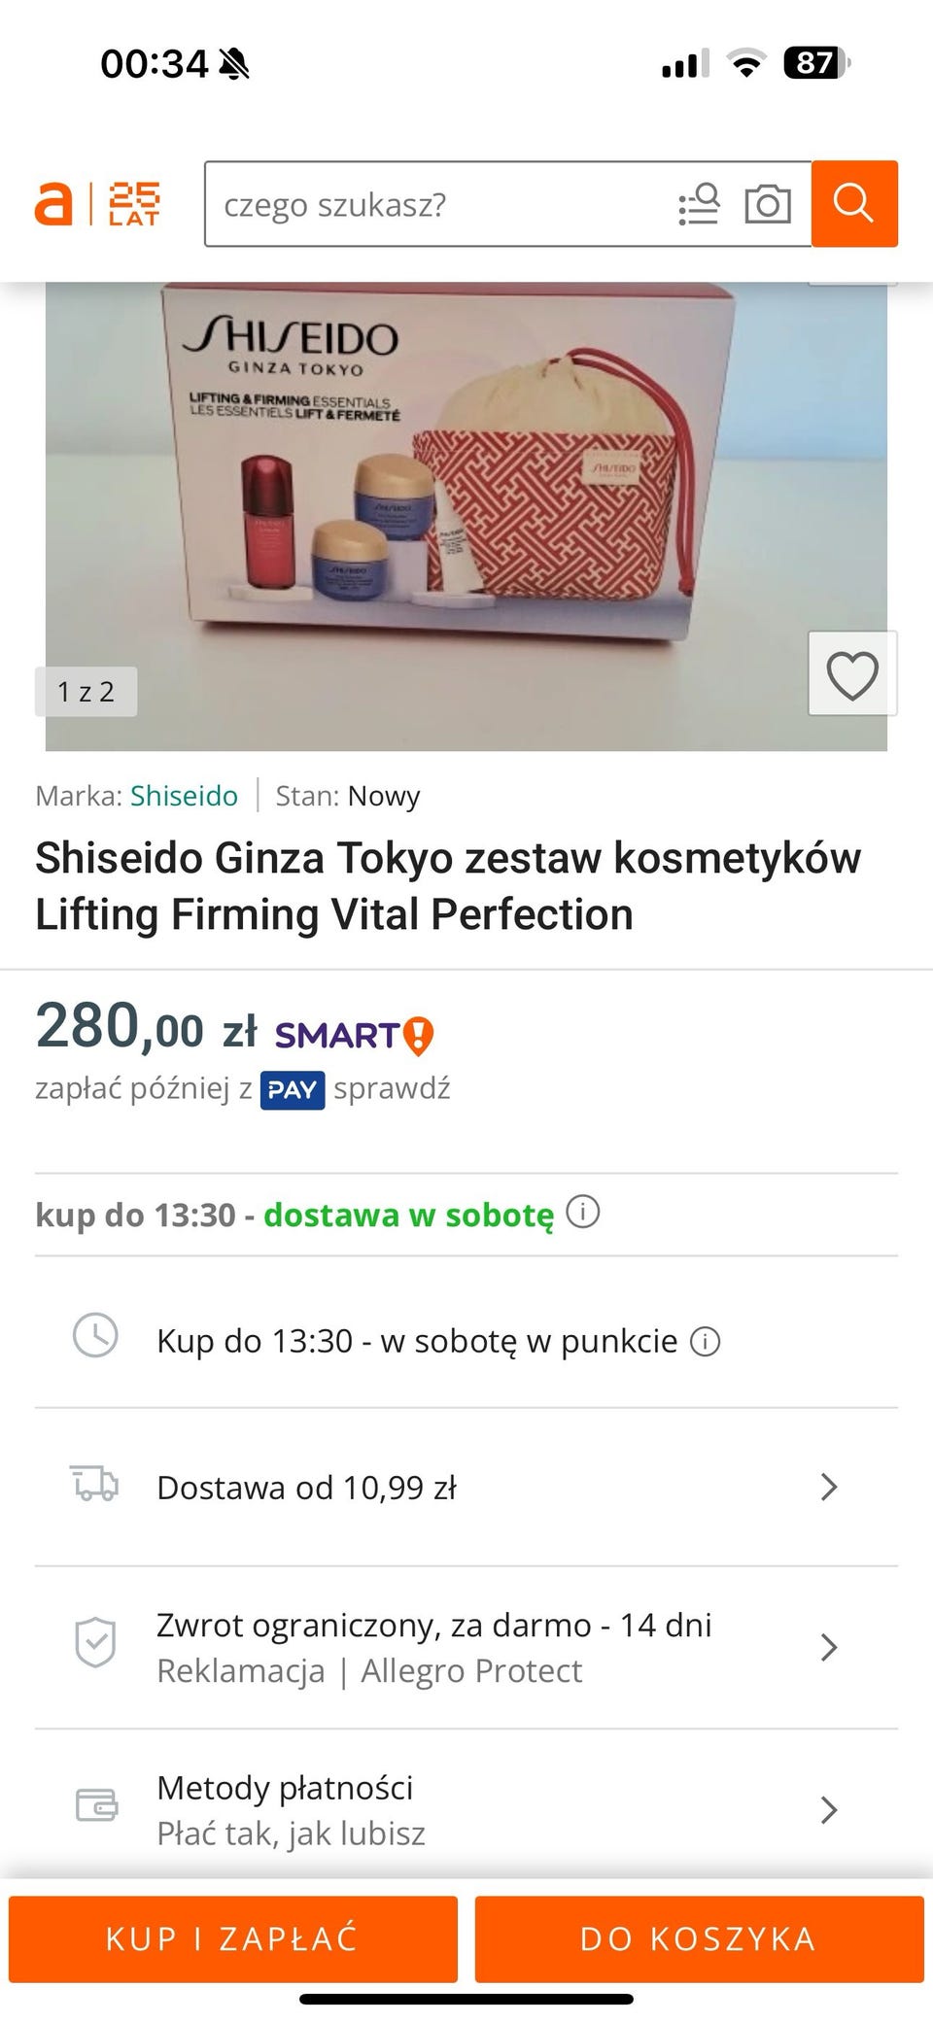Open info icon beside w sobotę w punkcie
The image size is (933, 2022).
(x=705, y=1342)
